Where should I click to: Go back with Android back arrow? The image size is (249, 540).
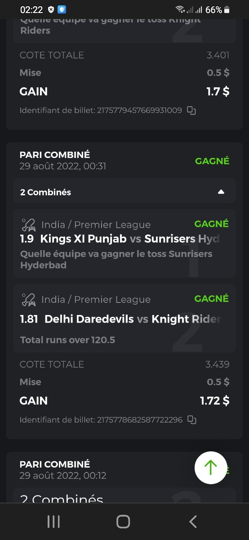(193, 522)
